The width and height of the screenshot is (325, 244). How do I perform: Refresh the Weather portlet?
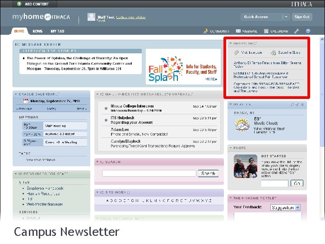[x=292, y=104]
